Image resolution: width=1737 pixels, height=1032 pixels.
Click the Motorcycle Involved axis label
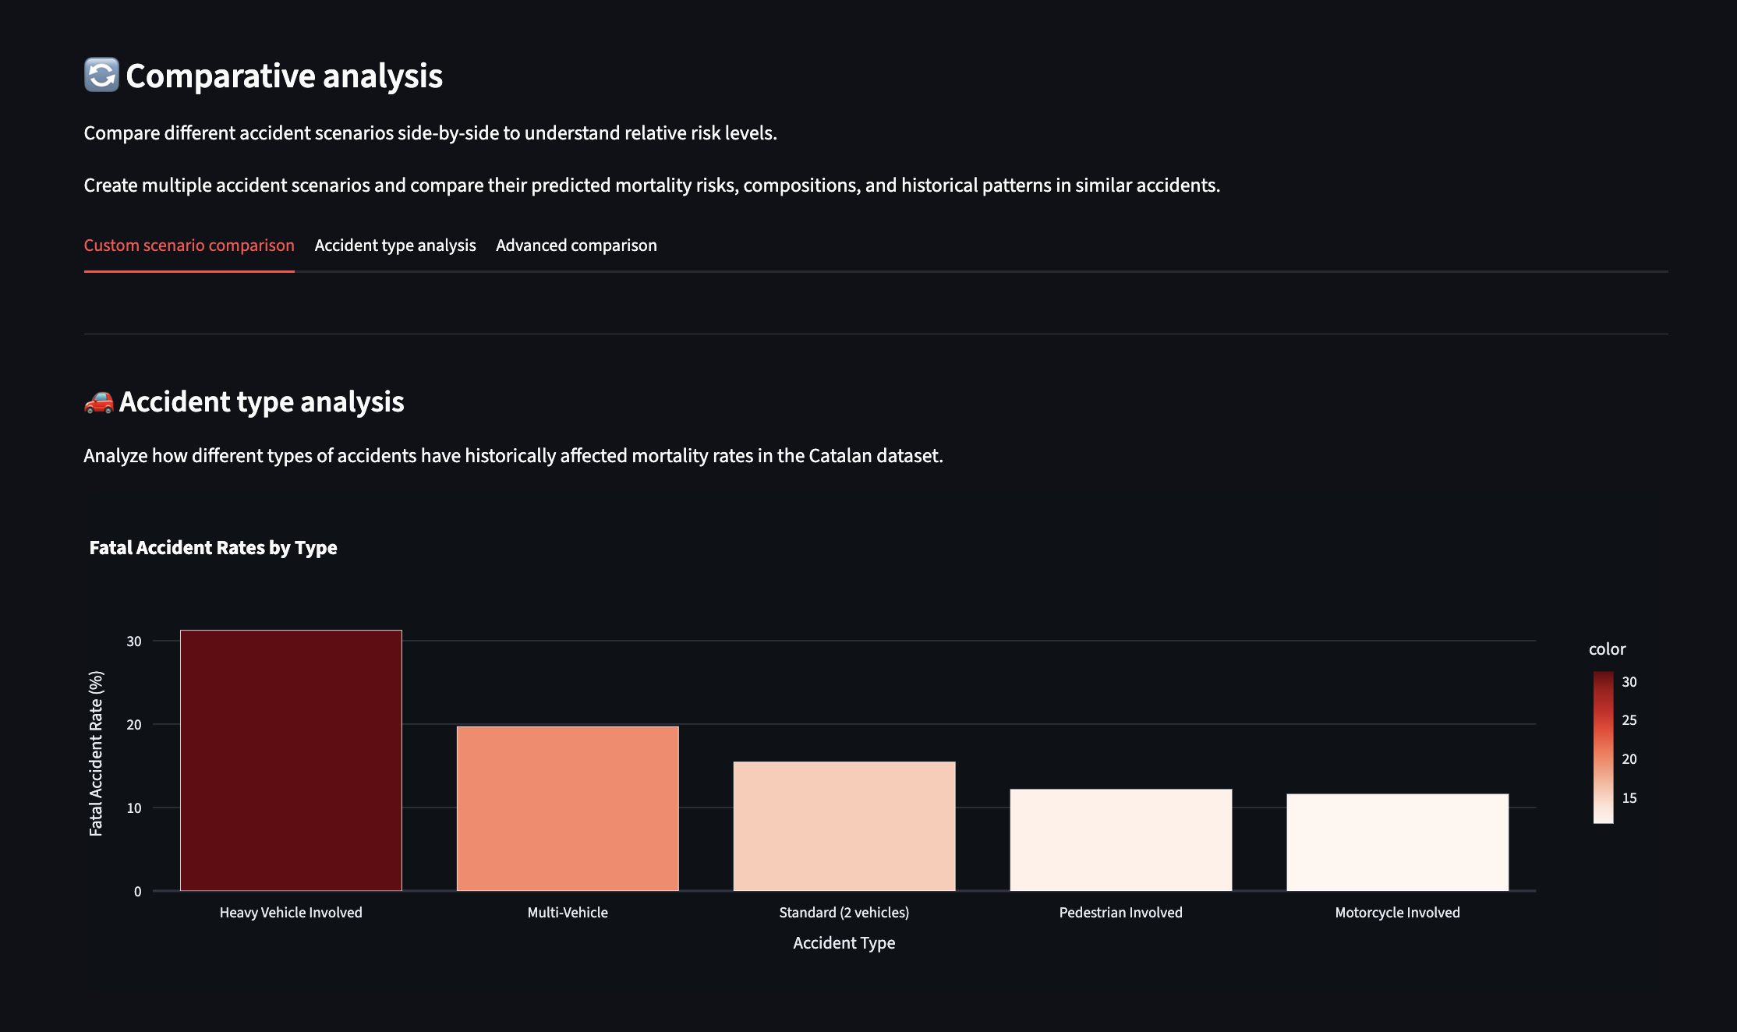1396,912
